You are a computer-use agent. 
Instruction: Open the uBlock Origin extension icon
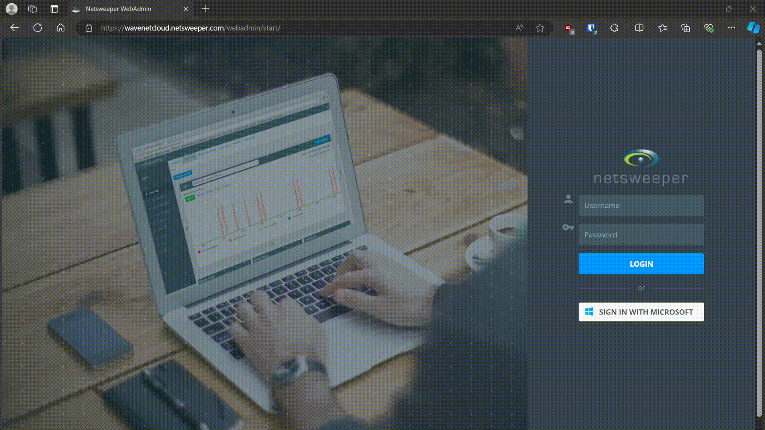[x=569, y=28]
